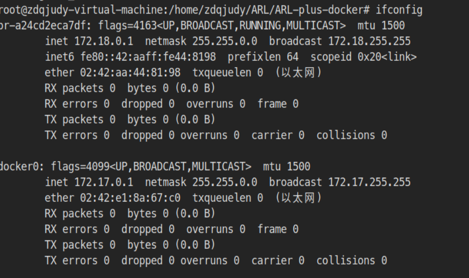Viewport: 469px width, 278px height.
Task: Click first interface mtu 1500 value
Action: click(381, 26)
